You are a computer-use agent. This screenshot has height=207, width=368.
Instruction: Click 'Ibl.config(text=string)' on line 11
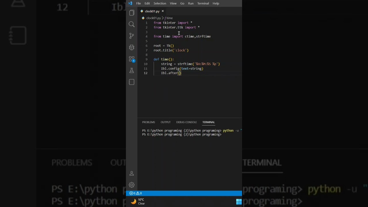pos(182,68)
